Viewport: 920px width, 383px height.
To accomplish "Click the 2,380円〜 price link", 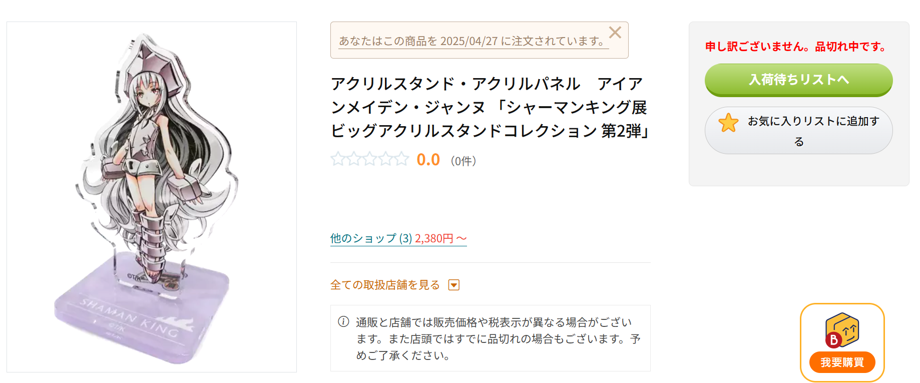I will tap(440, 238).
